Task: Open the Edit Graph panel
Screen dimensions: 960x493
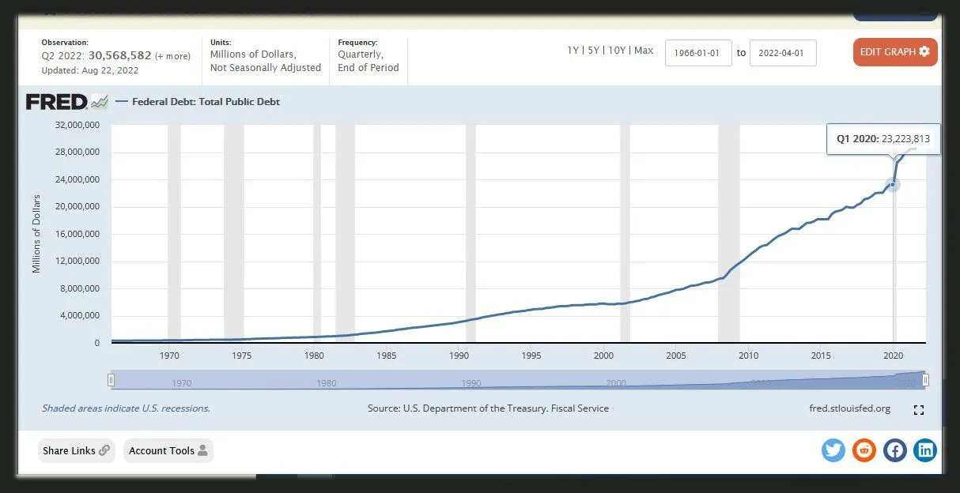Action: [x=895, y=52]
